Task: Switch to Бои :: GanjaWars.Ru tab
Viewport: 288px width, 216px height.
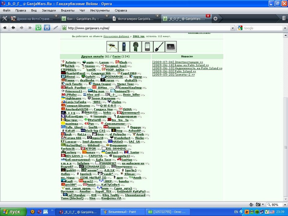Action: 85,19
